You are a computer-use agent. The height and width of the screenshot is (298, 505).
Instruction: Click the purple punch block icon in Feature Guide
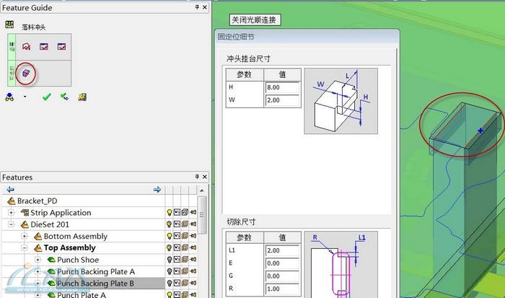click(26, 73)
